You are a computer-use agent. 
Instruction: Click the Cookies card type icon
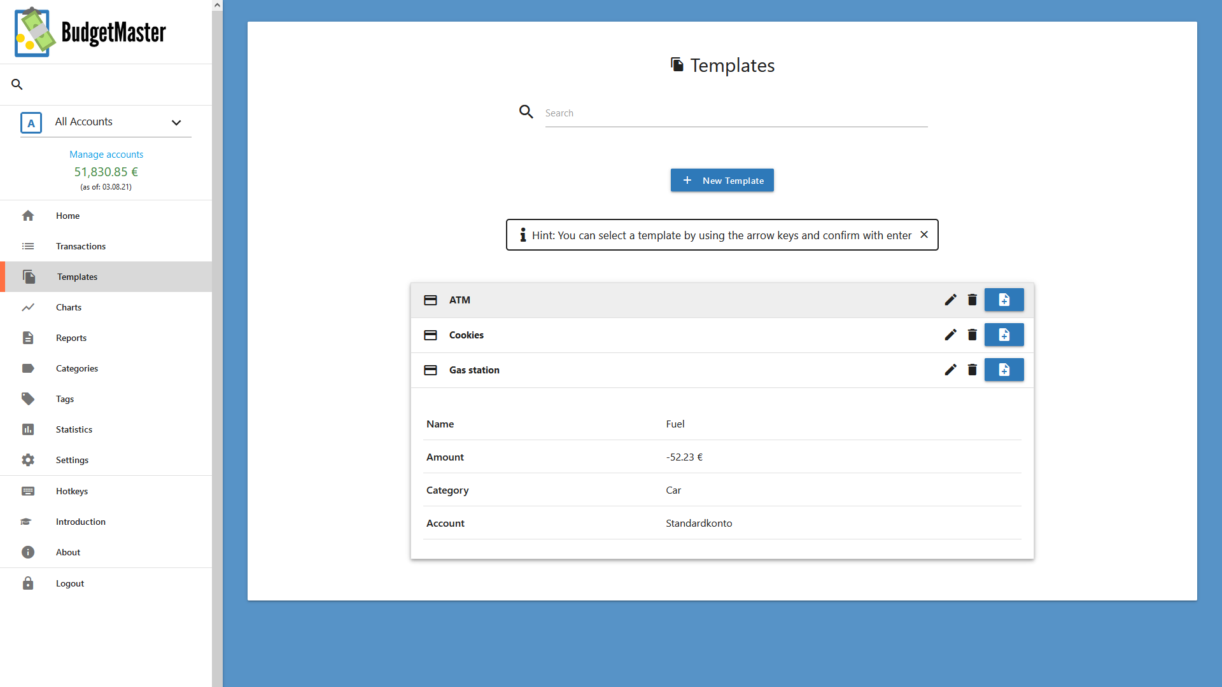tap(430, 335)
